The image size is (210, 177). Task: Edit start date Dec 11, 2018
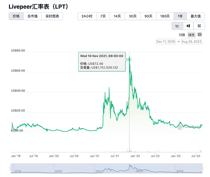click(x=165, y=42)
